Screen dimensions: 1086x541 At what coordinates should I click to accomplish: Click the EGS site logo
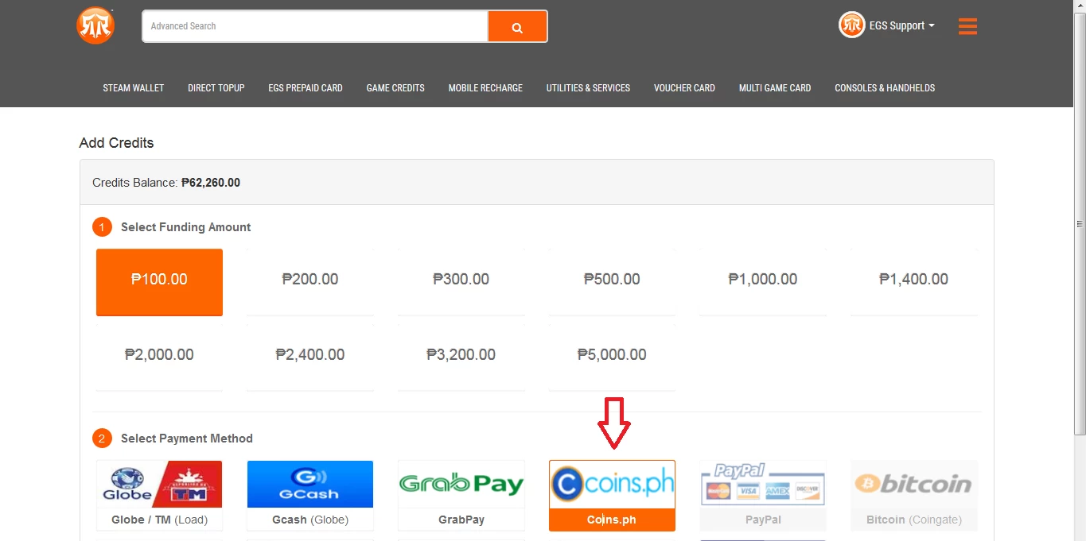[95, 26]
